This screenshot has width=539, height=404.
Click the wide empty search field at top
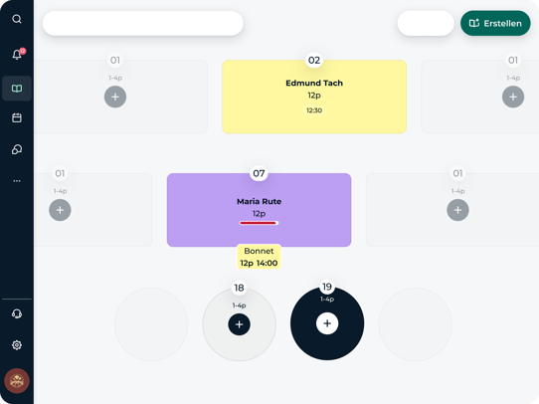143,23
